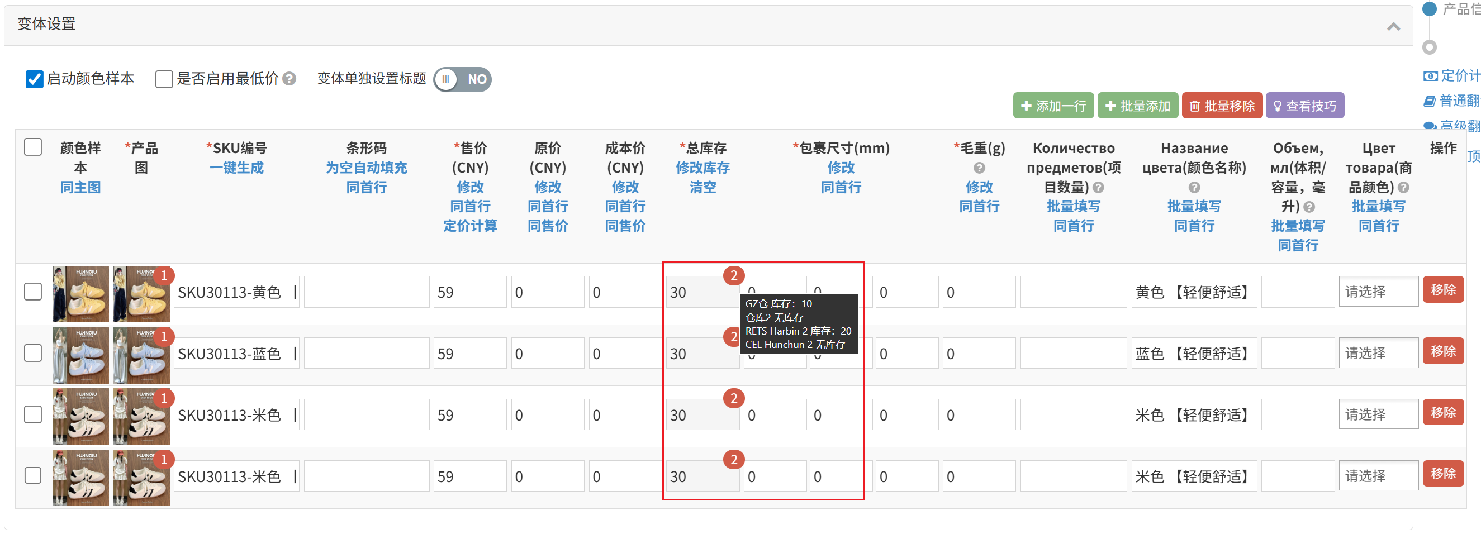This screenshot has width=1481, height=534.
Task: Uncheck 启动颜色样本 checkbox
Action: [34, 79]
